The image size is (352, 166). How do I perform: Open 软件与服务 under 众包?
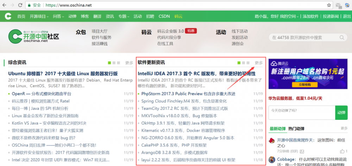[x=101, y=37]
